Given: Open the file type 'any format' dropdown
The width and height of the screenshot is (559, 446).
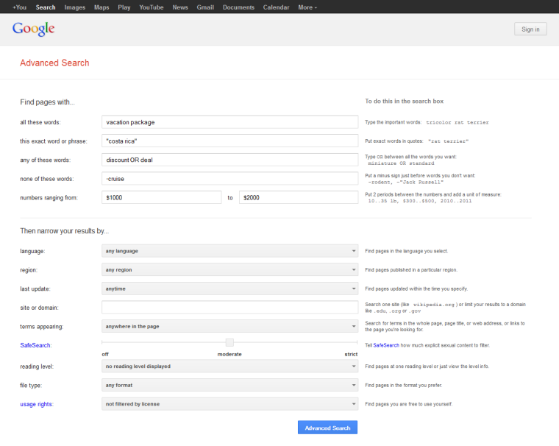Looking at the screenshot, I should pos(230,385).
